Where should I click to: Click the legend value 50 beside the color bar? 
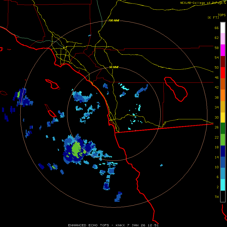[217, 68]
